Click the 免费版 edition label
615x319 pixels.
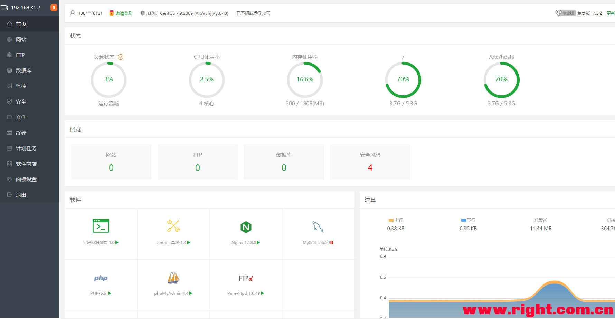[583, 13]
